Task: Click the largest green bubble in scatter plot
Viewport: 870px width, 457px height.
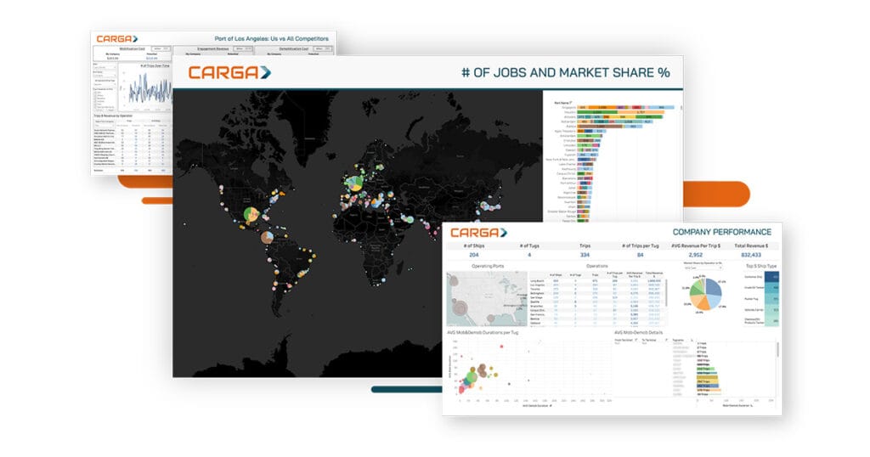Action: (x=470, y=376)
